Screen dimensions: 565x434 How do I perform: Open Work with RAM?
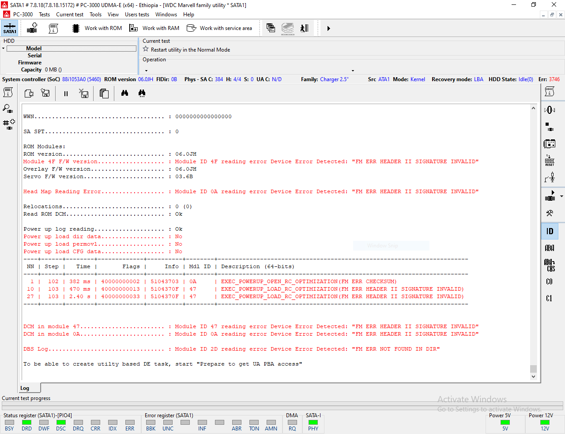(154, 28)
